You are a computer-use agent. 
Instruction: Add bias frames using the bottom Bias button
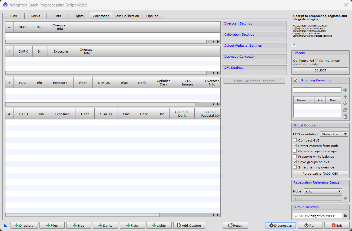click(x=79, y=226)
